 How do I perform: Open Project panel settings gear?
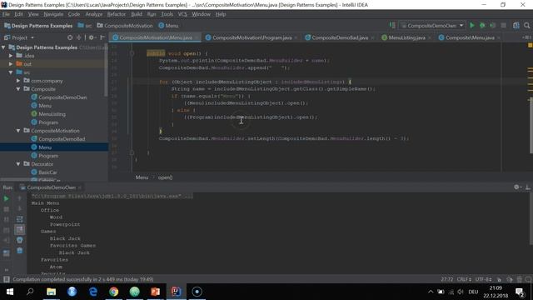pyautogui.click(x=91, y=37)
